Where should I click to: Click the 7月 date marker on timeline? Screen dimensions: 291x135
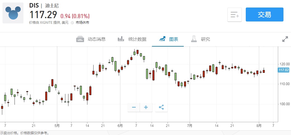(x=190, y=126)
